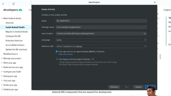Click the page scrollbar thumb on right
Viewport: 171px width, 96px height.
click(160, 57)
